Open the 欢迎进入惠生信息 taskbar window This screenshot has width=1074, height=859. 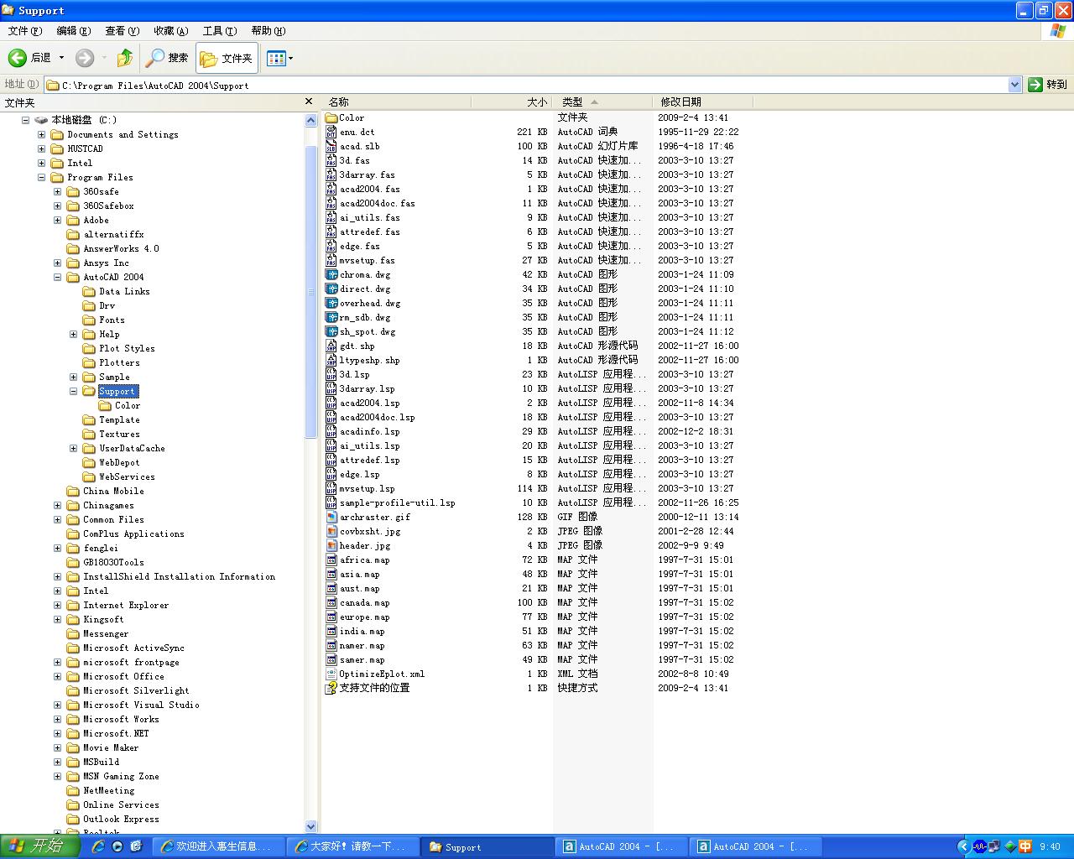pyautogui.click(x=218, y=846)
